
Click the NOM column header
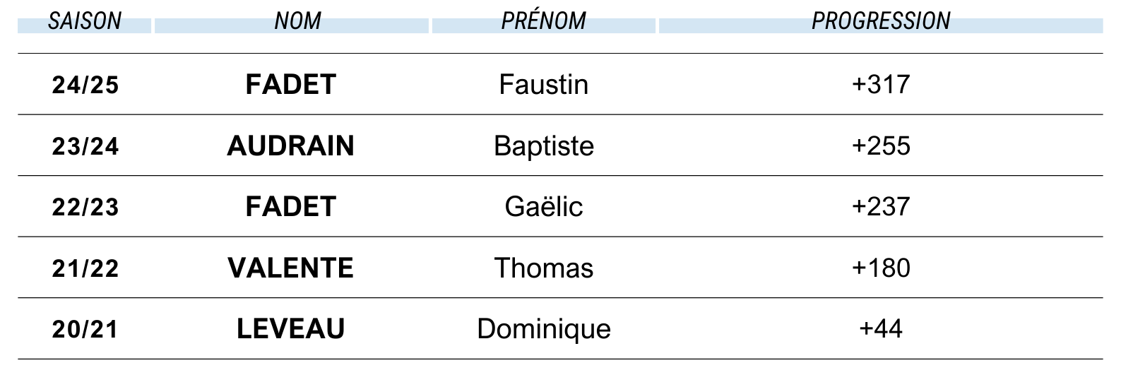coord(297,21)
